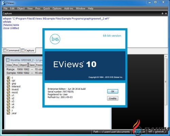Viewport: 170px width, 136px height.
Task: Click Enterprise Edition build text
Action: point(67,89)
